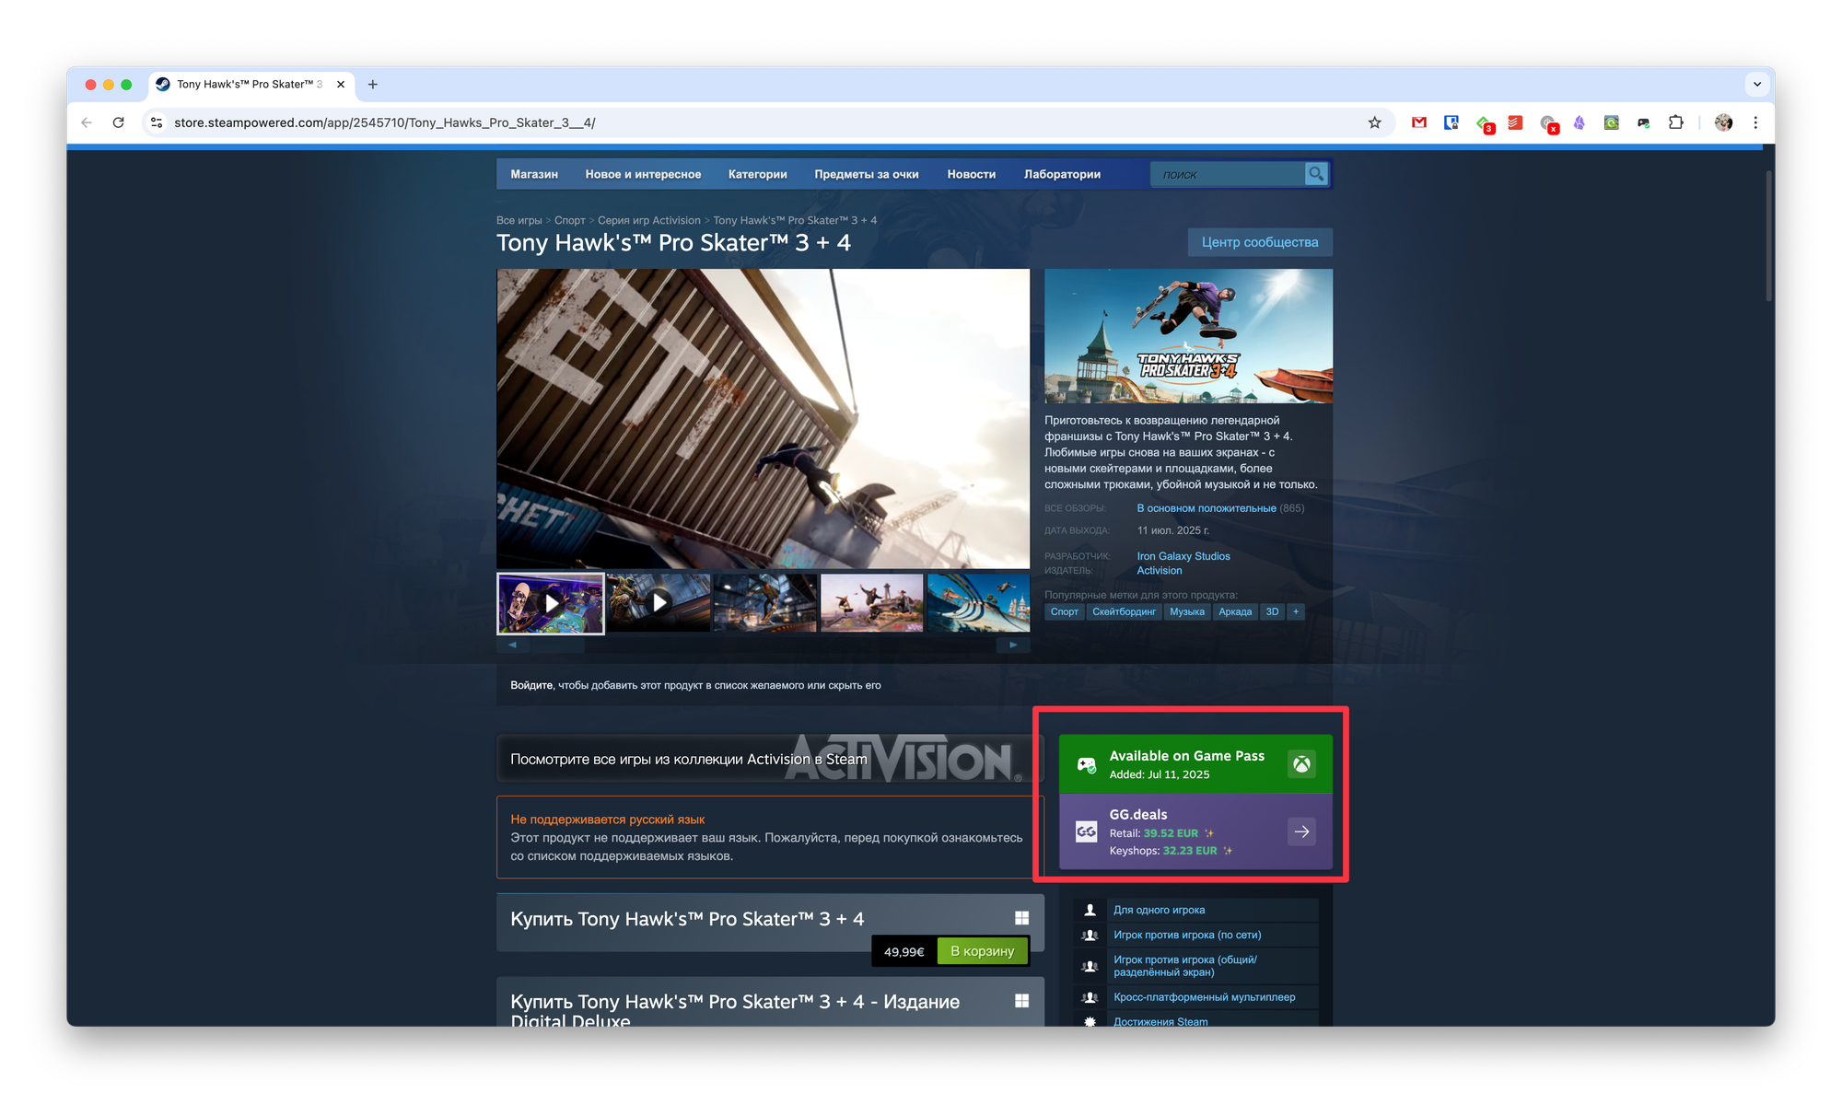Open Chrome three-dot menu
The height and width of the screenshot is (1093, 1842).
tap(1755, 122)
